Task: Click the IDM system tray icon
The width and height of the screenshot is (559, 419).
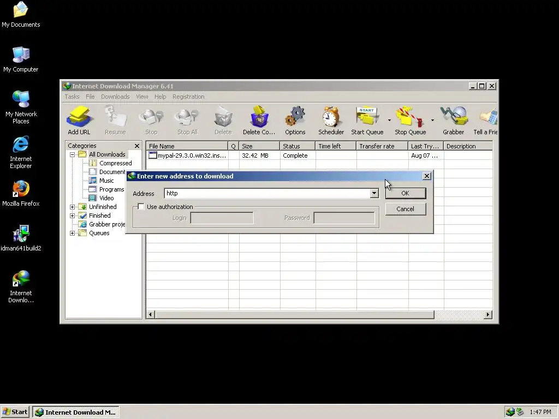Action: pyautogui.click(x=510, y=412)
